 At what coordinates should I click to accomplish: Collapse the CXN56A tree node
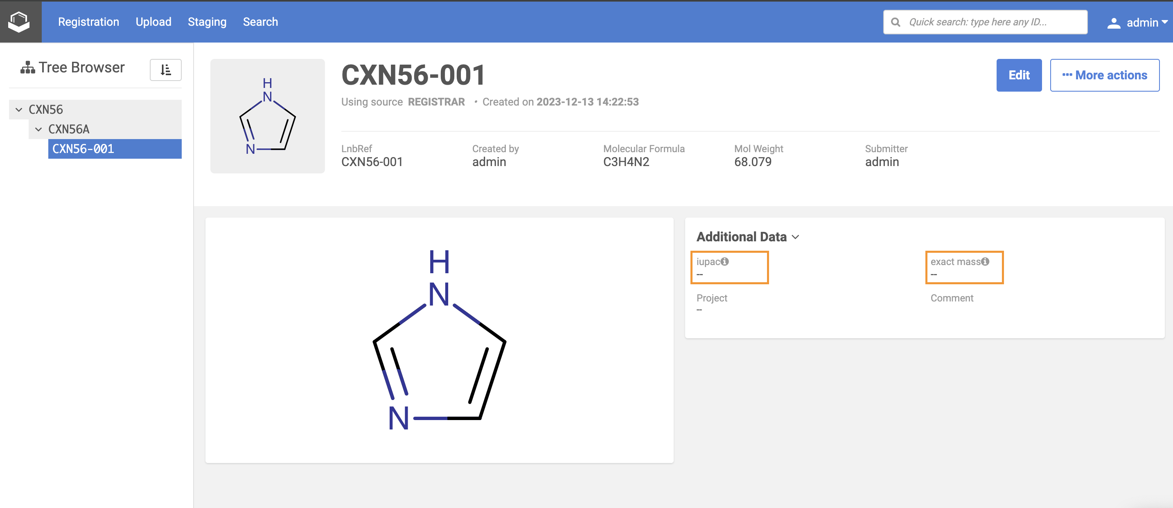coord(38,129)
